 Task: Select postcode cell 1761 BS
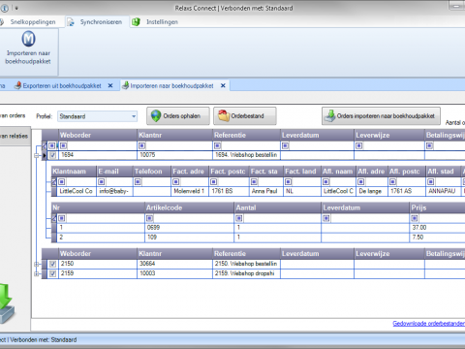coord(230,191)
